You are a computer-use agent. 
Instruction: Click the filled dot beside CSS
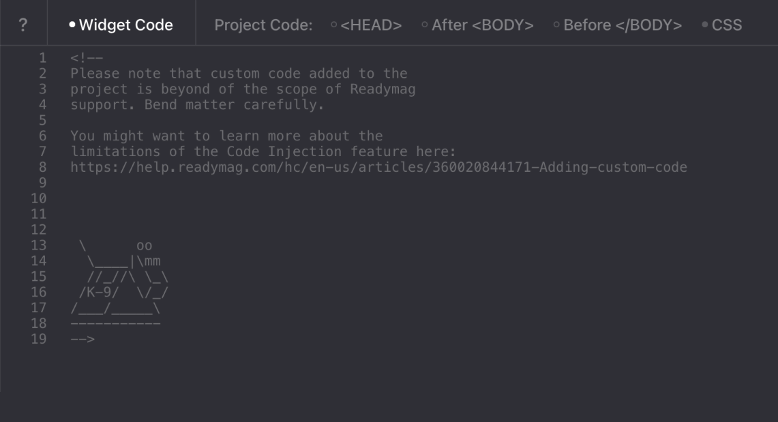click(x=704, y=25)
